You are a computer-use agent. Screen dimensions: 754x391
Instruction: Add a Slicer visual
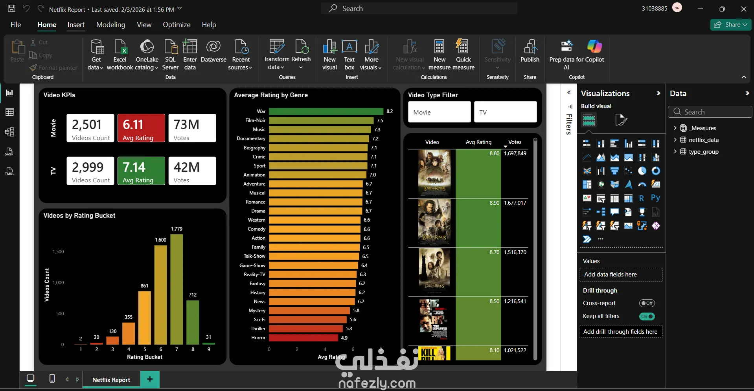click(601, 198)
